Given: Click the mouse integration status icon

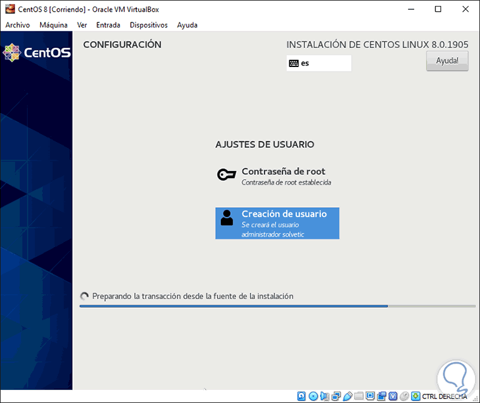Looking at the screenshot, I should click(x=404, y=396).
